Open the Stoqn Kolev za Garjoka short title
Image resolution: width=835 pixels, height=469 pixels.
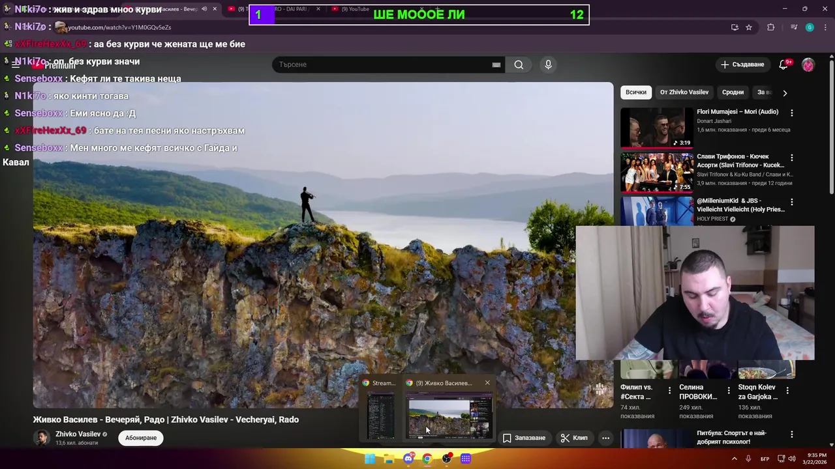click(x=758, y=391)
